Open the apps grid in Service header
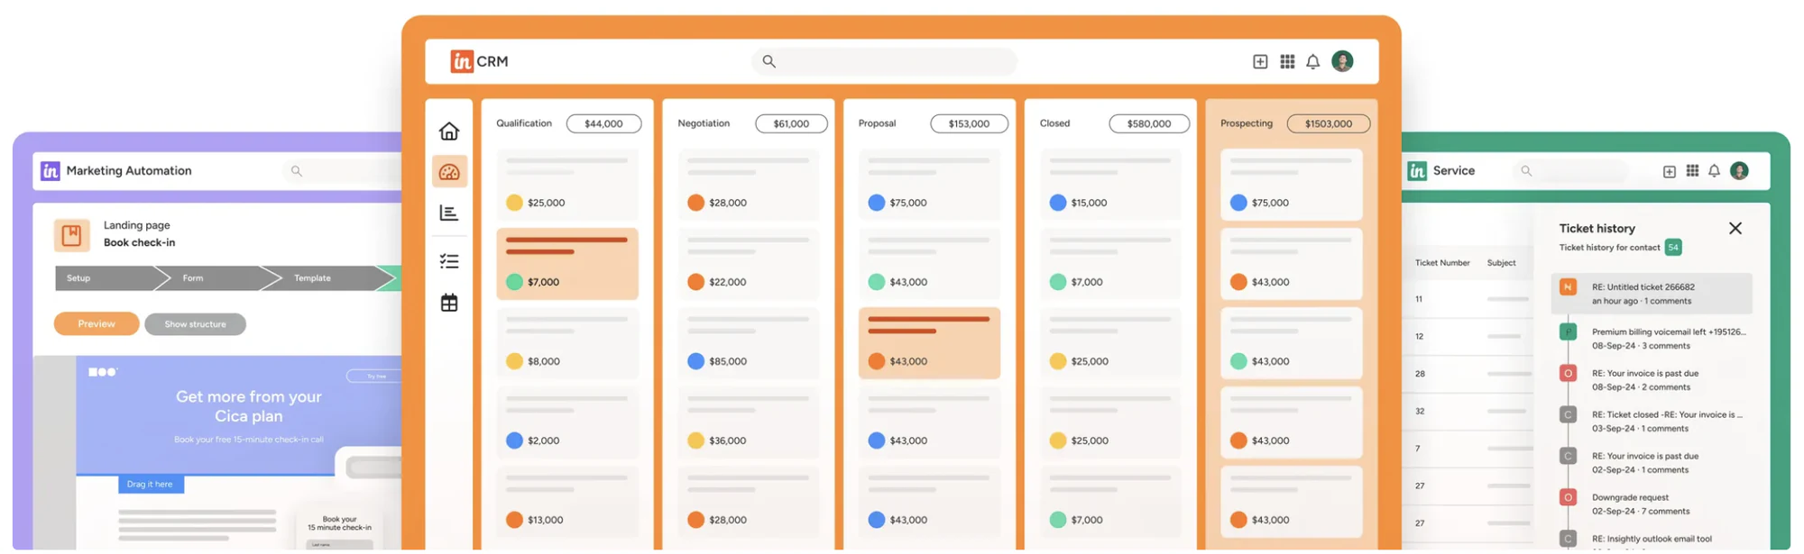 (x=1692, y=170)
